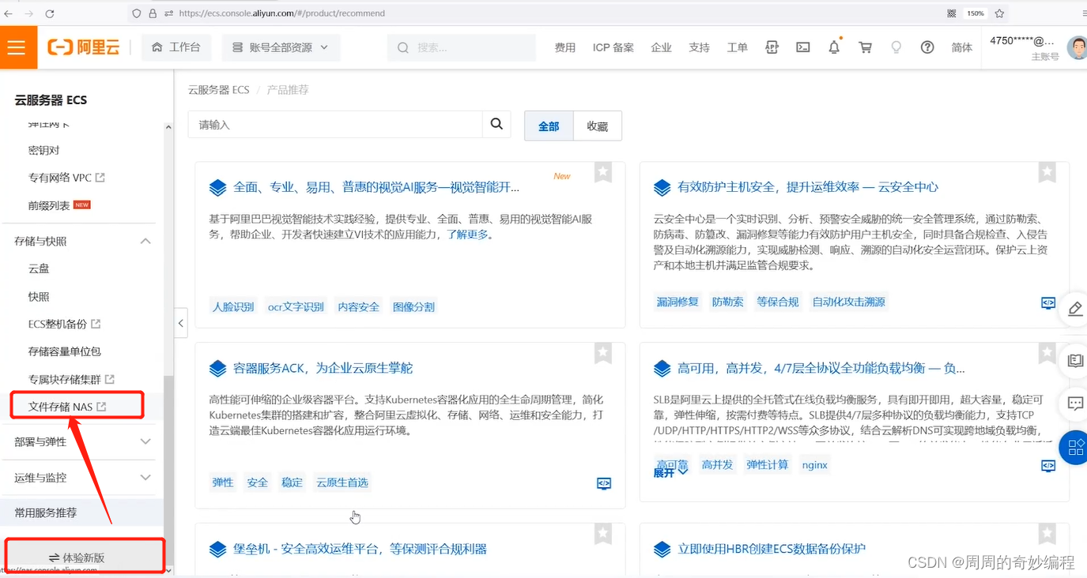Click the blue grid floating button
Image resolution: width=1087 pixels, height=578 pixels.
pyautogui.click(x=1074, y=448)
